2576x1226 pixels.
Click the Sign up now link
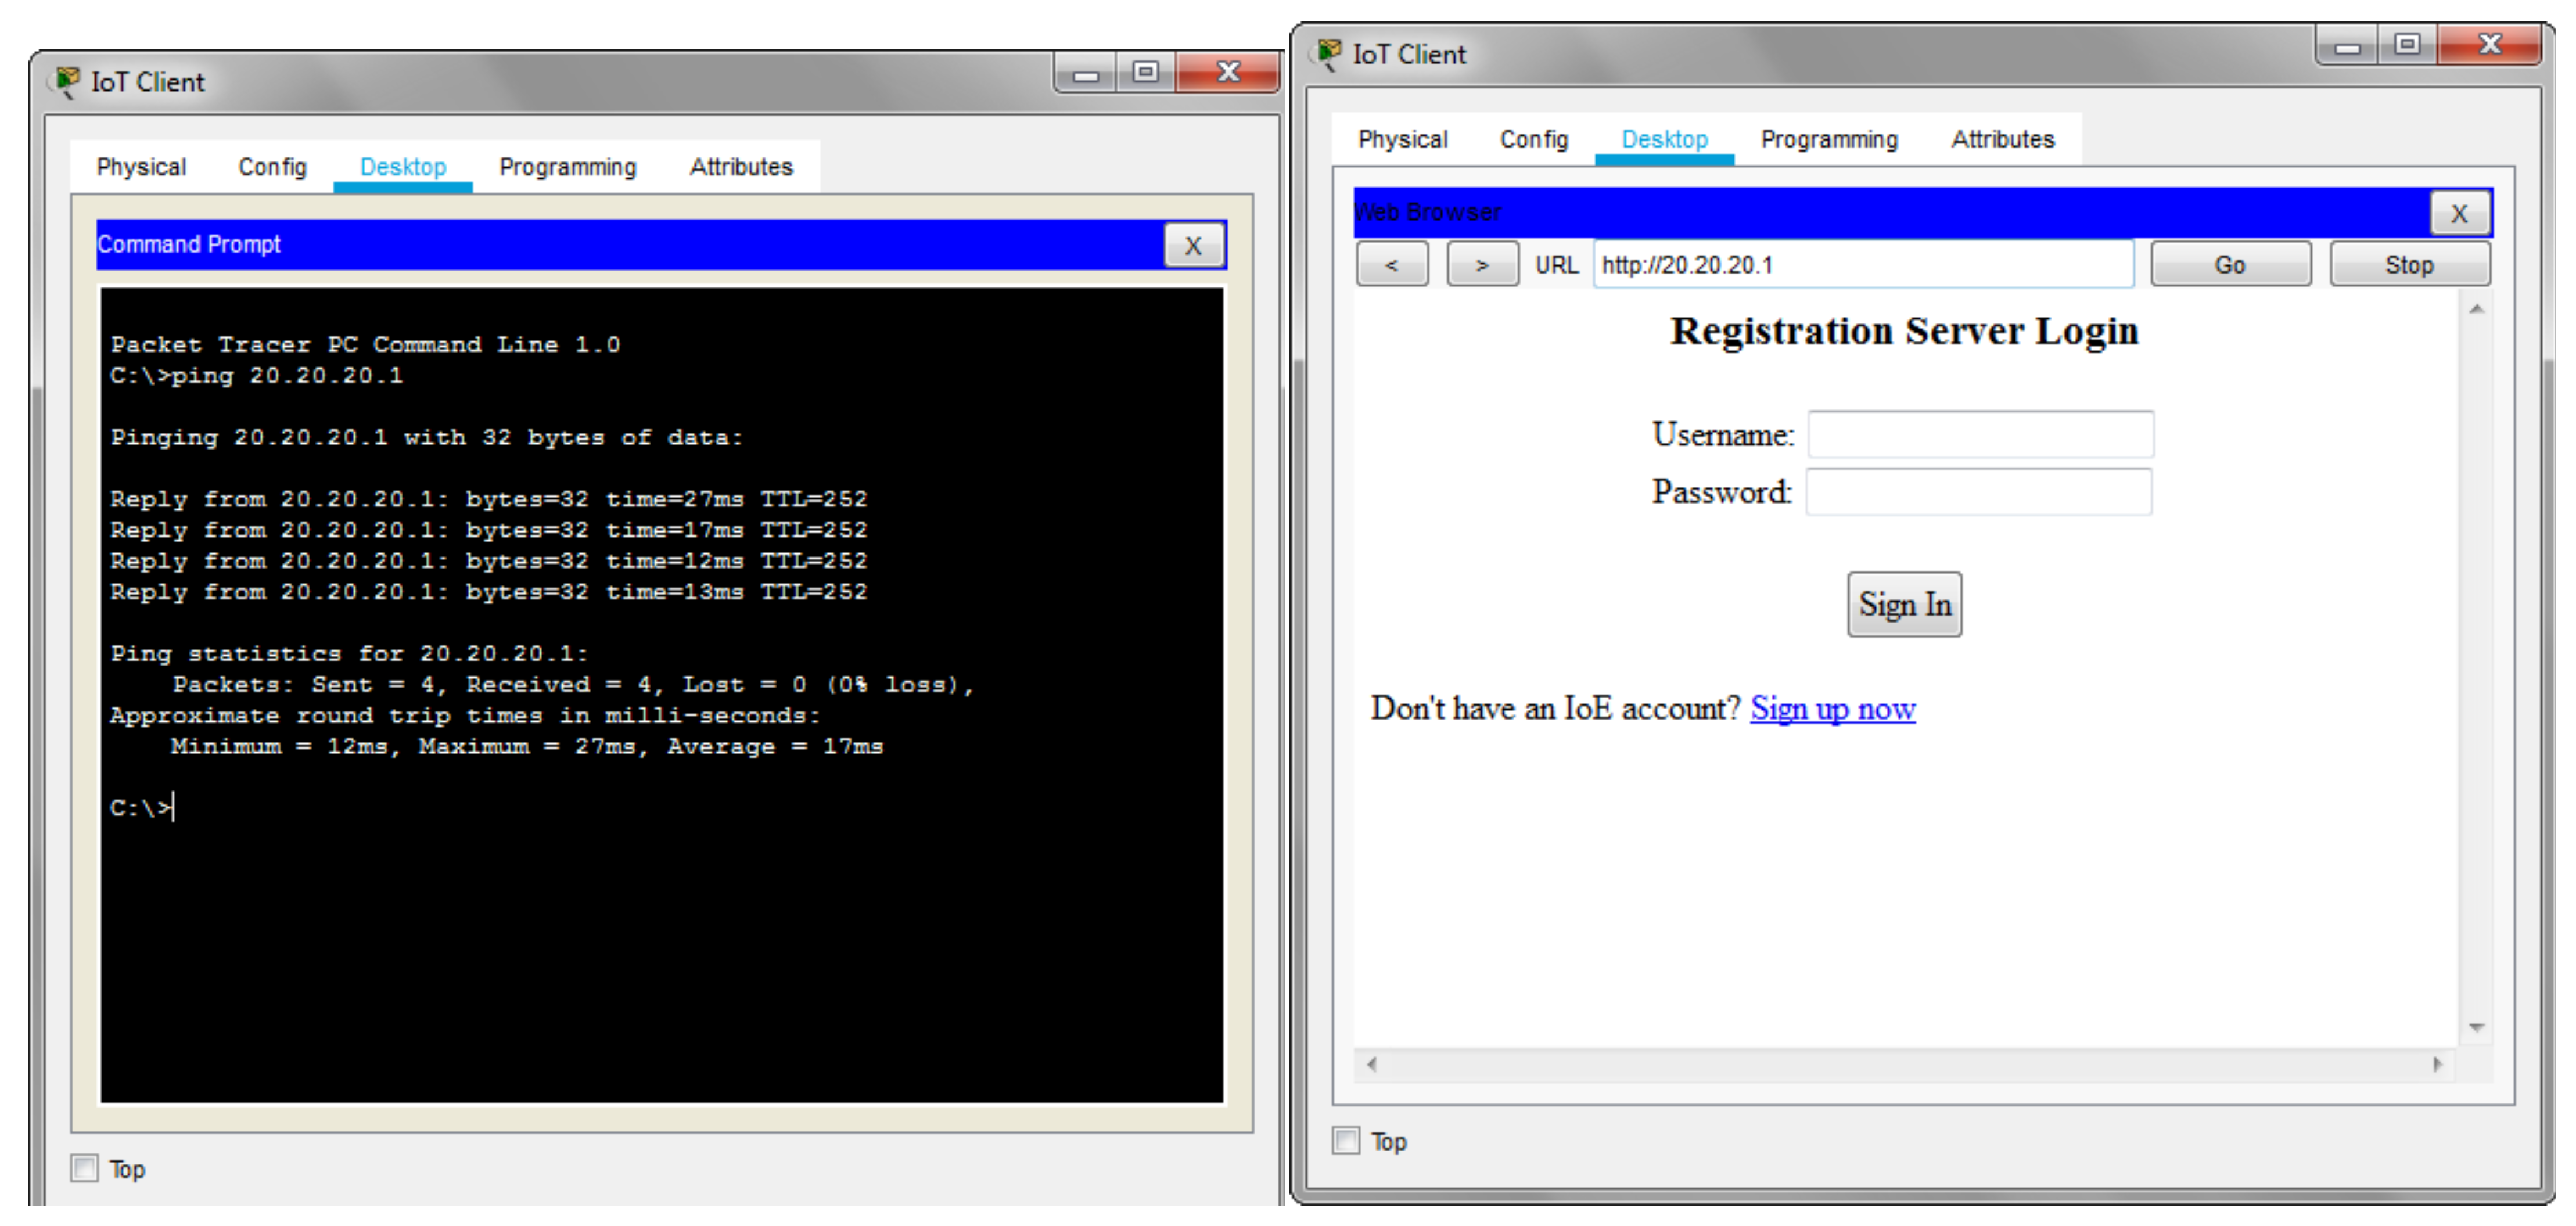[x=1832, y=709]
